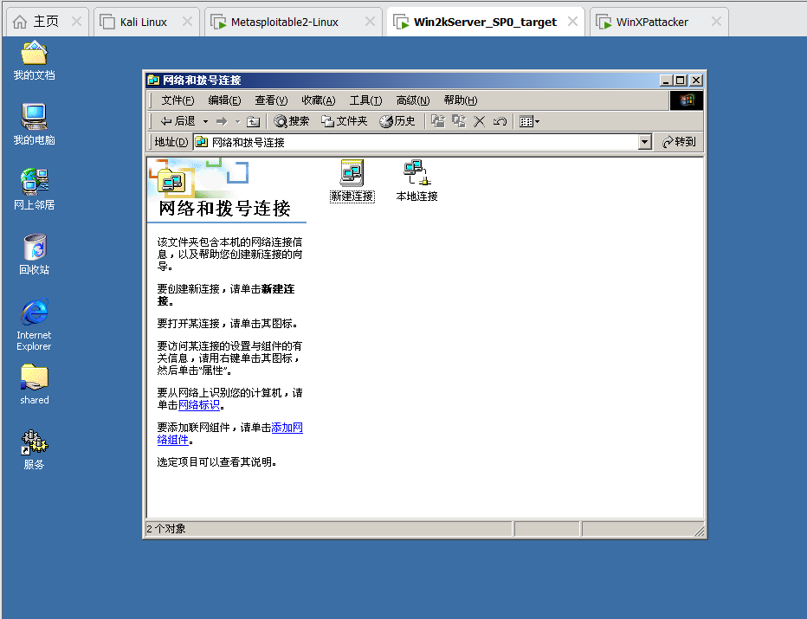Image resolution: width=807 pixels, height=619 pixels.
Task: Click the Move To toolbar icon
Action: point(438,121)
